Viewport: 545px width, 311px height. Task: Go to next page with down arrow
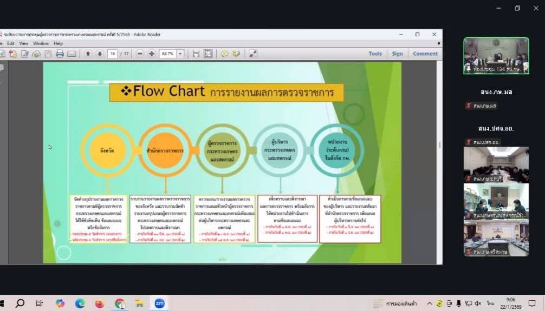100,54
